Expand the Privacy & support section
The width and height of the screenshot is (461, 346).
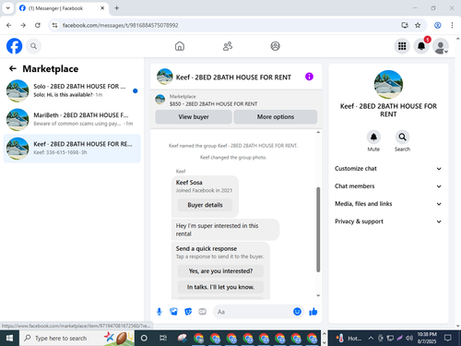pos(388,221)
